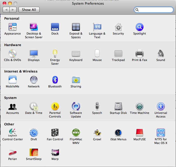Click the Bluetooth preferences icon
176x167 pixels.
[55, 80]
